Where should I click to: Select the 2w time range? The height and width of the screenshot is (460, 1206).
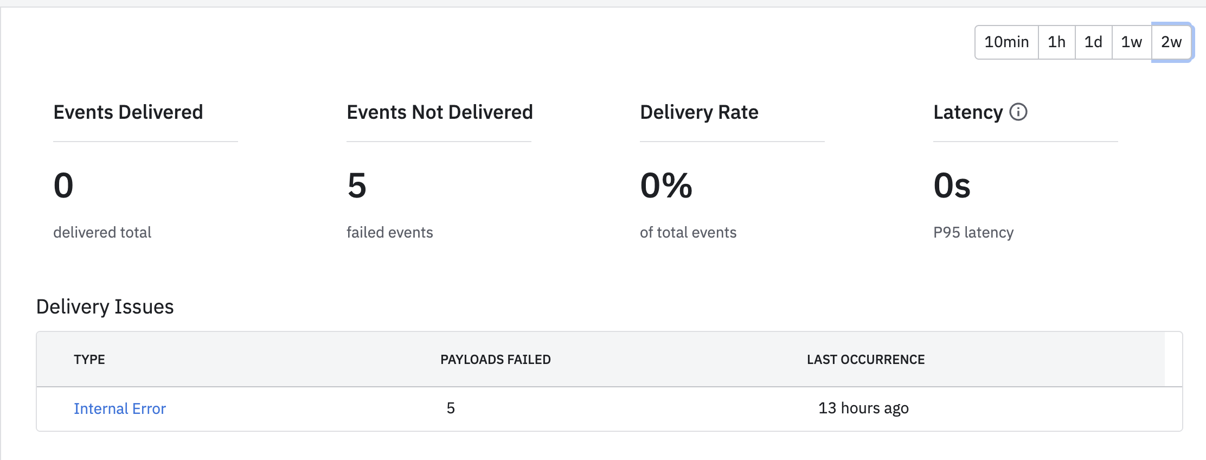pos(1171,42)
